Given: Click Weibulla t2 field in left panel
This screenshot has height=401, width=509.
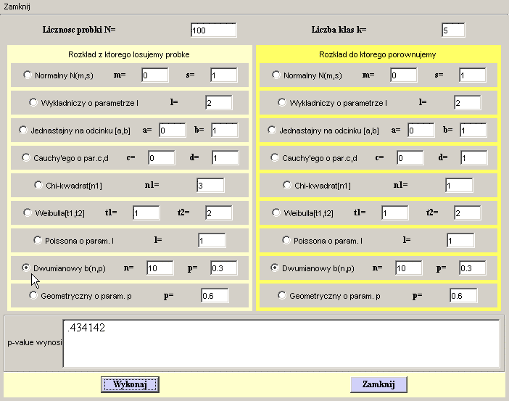Looking at the screenshot, I should coord(219,212).
